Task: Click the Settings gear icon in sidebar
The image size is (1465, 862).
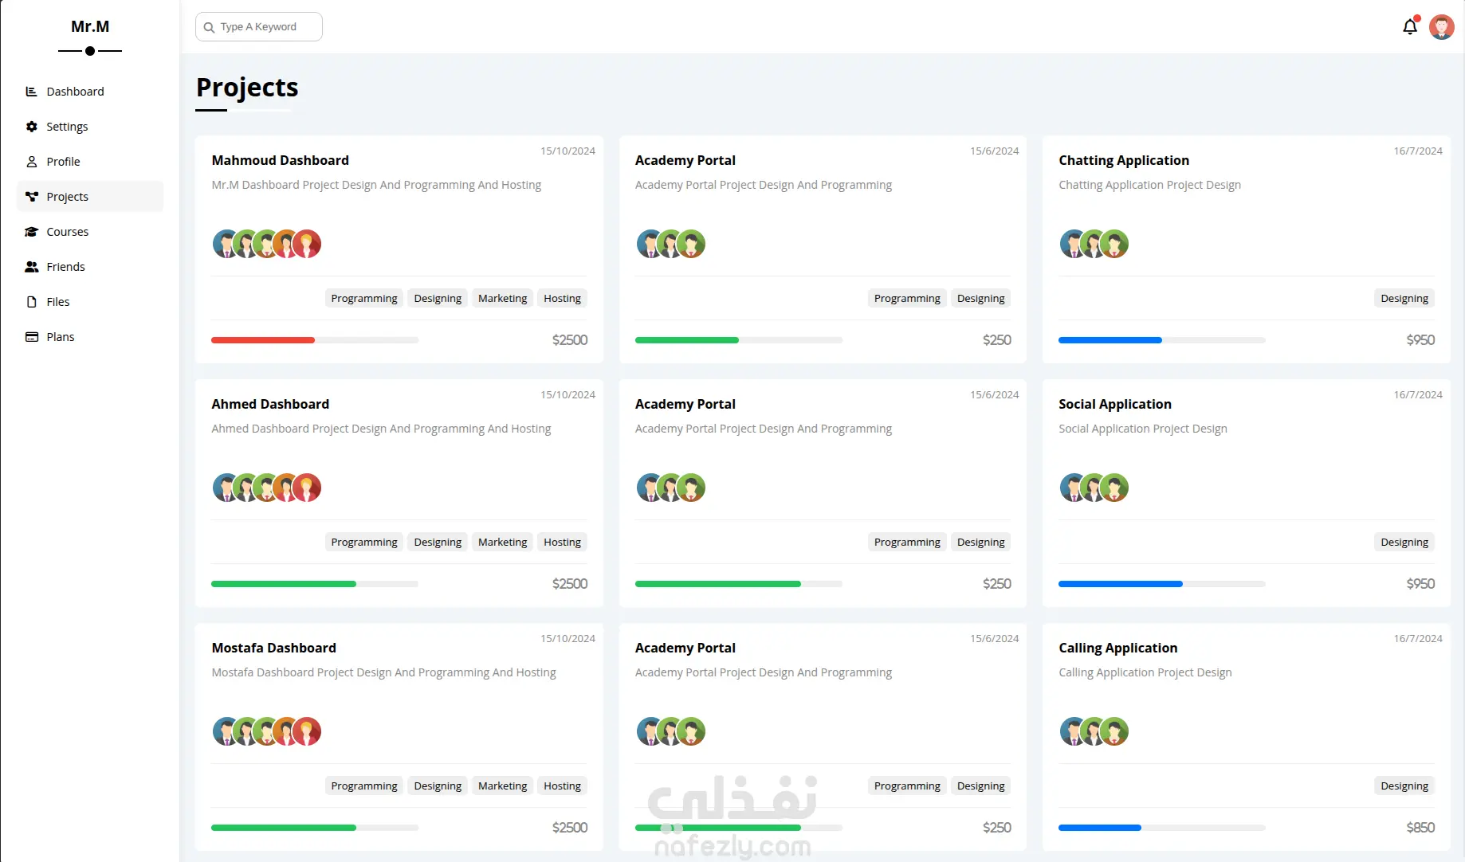Action: [32, 127]
